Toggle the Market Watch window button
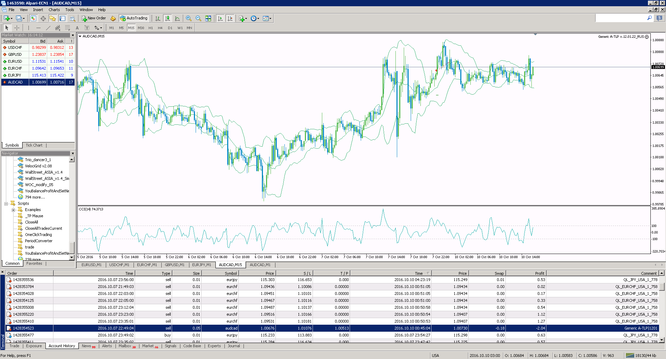This screenshot has height=359, width=666. 33,18
